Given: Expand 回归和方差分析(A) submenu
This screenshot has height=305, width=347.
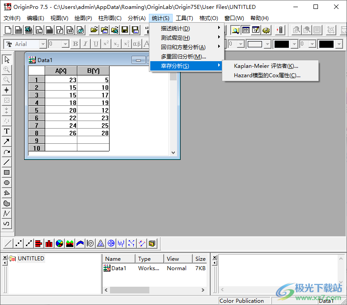Looking at the screenshot, I should pyautogui.click(x=186, y=47).
